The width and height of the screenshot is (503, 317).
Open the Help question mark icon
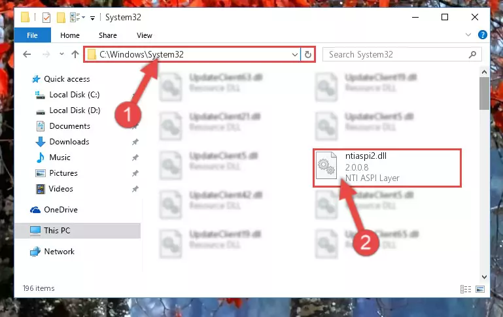click(483, 35)
